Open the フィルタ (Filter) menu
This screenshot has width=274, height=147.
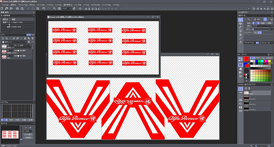coord(49,5)
